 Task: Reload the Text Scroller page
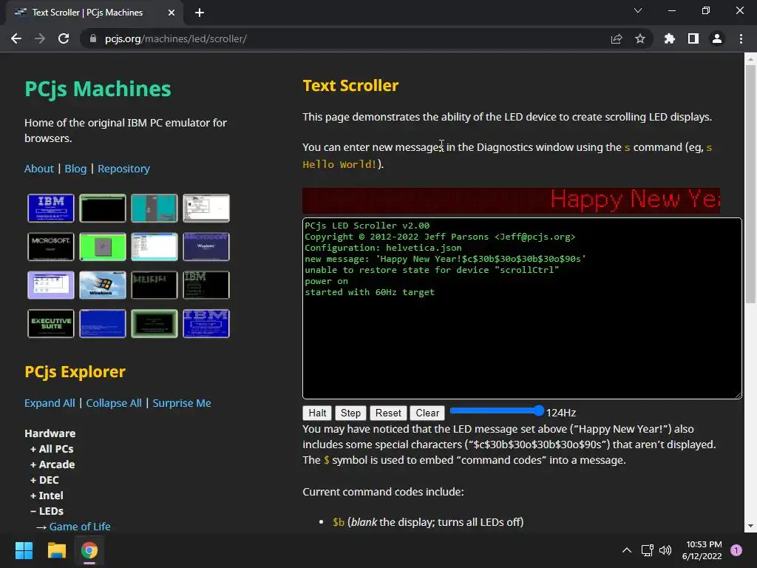click(x=64, y=38)
